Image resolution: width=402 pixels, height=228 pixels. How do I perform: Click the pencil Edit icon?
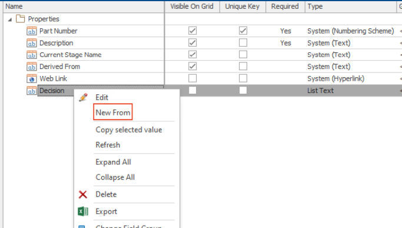pyautogui.click(x=83, y=98)
